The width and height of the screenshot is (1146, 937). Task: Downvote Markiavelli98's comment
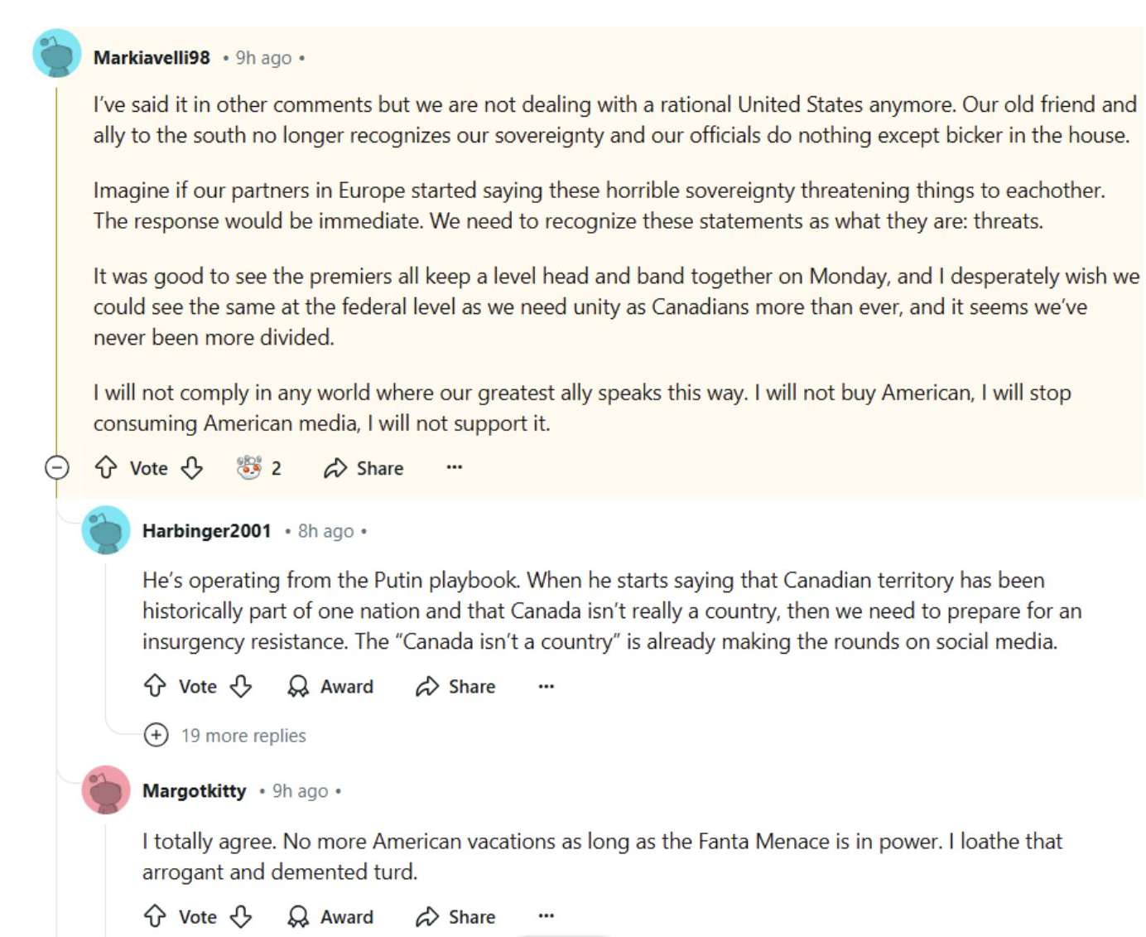(x=192, y=468)
